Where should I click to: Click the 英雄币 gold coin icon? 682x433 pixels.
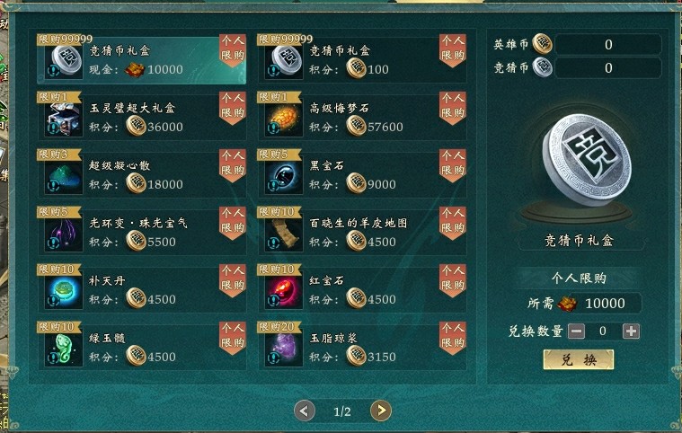click(x=543, y=44)
